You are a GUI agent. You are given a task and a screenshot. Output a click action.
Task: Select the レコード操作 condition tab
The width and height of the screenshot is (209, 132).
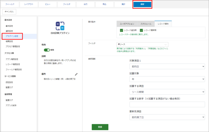[x=163, y=24]
